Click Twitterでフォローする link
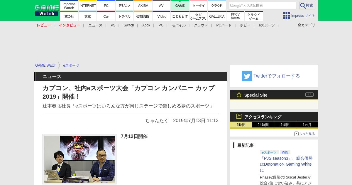352x185 pixels. coord(277,76)
